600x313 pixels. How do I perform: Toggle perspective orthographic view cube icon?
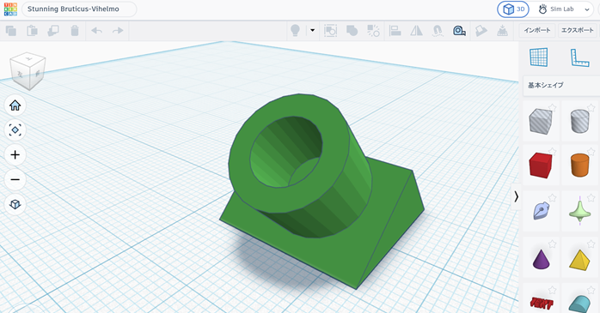[15, 205]
